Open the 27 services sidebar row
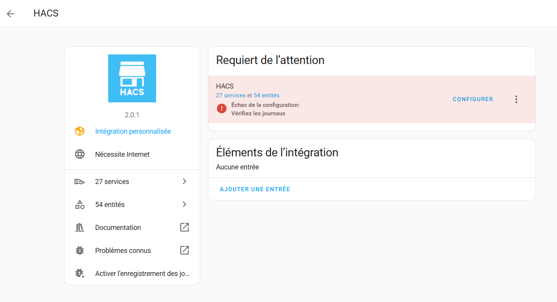This screenshot has width=557, height=302. [x=132, y=181]
